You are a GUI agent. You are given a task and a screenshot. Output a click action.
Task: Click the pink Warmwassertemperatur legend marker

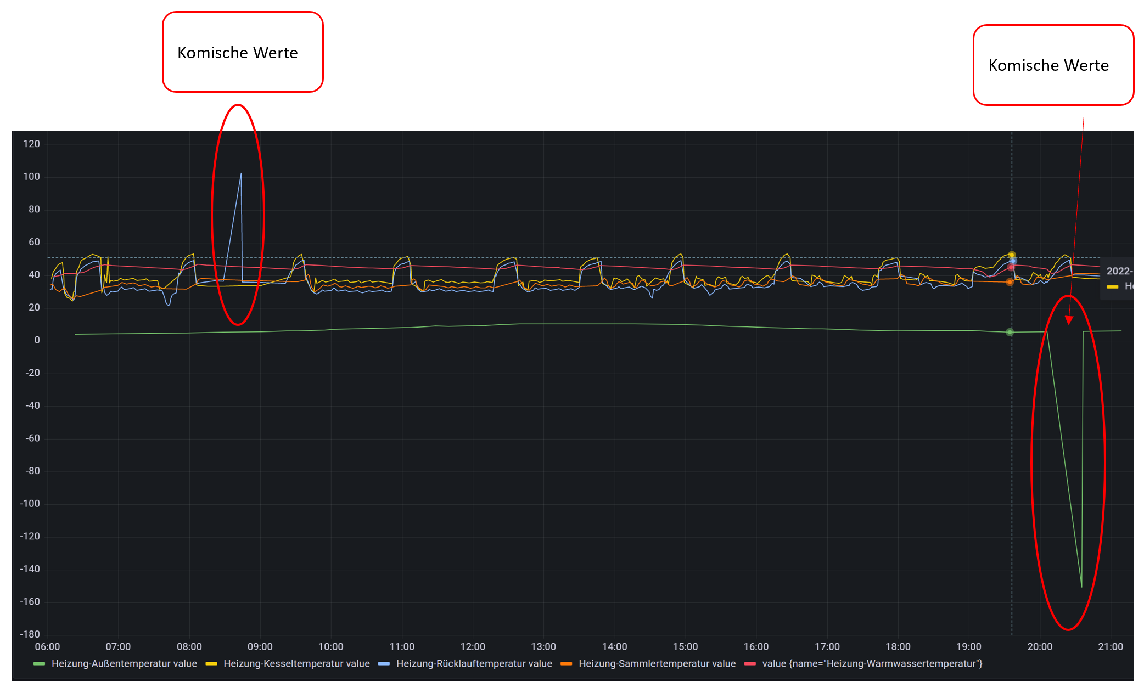pos(750,663)
